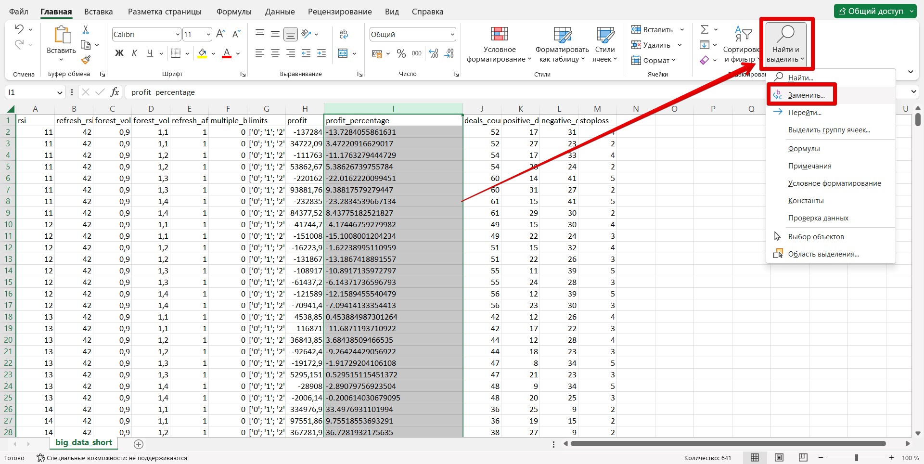Image resolution: width=924 pixels, height=464 pixels.
Task: Click the add new sheet plus icon
Action: click(x=139, y=444)
